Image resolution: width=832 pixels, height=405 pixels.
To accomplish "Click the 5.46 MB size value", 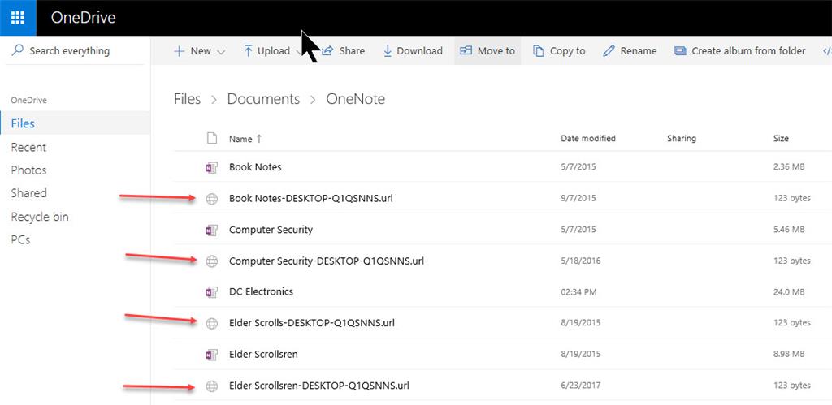I will coord(789,230).
